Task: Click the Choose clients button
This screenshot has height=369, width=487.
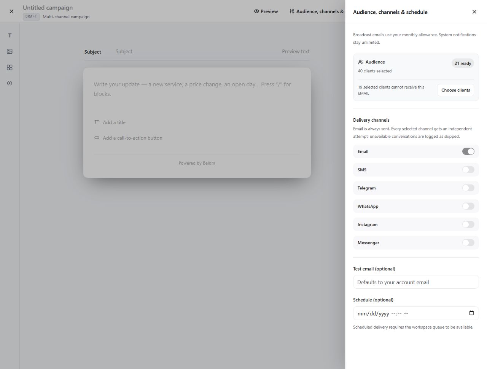Action: [455, 90]
